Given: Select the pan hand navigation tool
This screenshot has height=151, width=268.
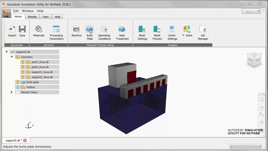Looking at the screenshot, I should pos(262,108).
